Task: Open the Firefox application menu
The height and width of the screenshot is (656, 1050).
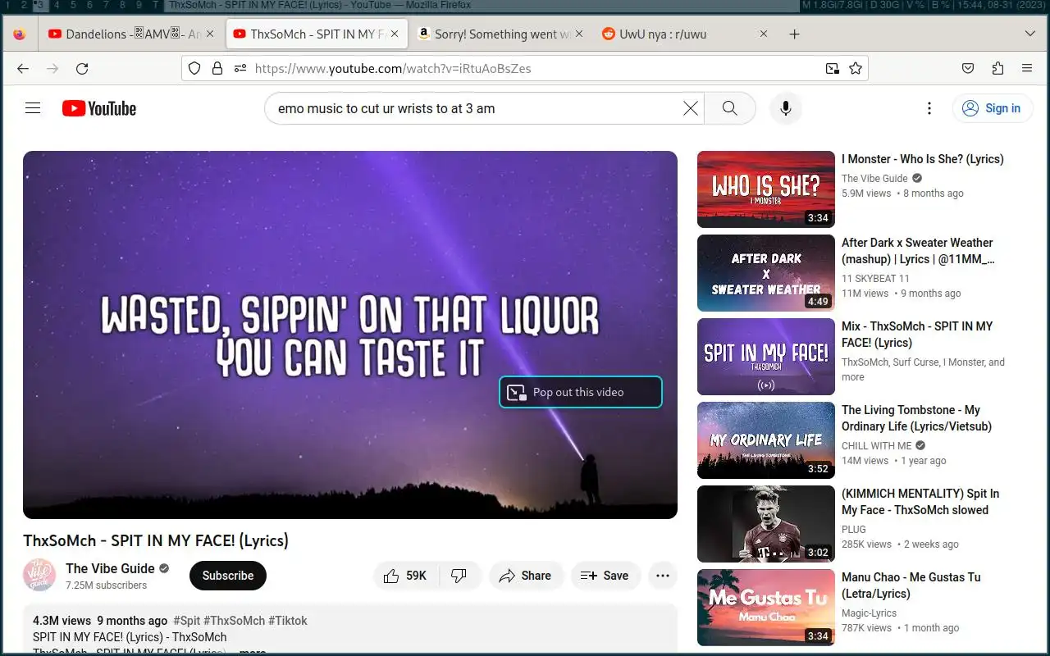Action: 1027,69
